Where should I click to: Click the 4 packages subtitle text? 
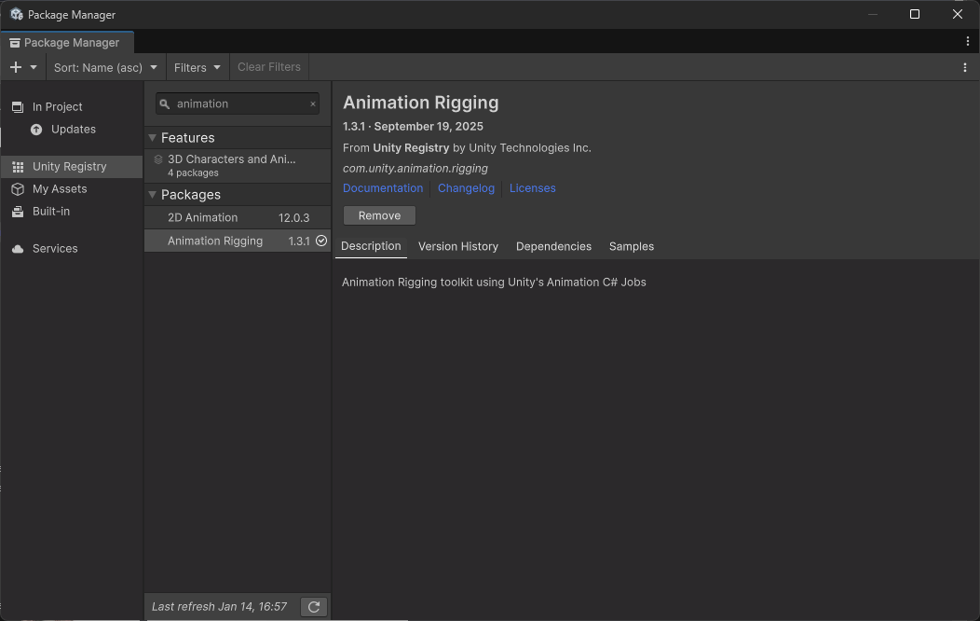(x=193, y=173)
